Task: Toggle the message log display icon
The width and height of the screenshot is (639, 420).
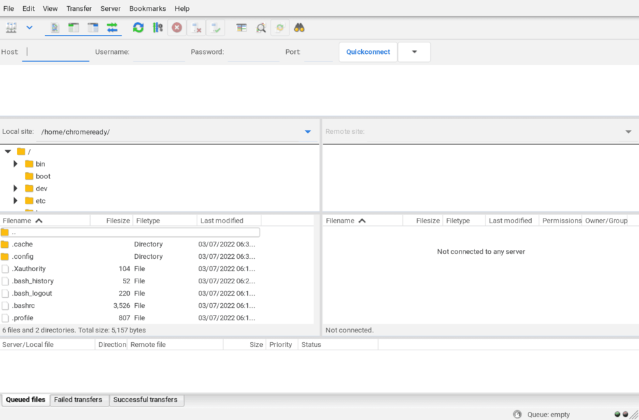Action: tap(55, 28)
